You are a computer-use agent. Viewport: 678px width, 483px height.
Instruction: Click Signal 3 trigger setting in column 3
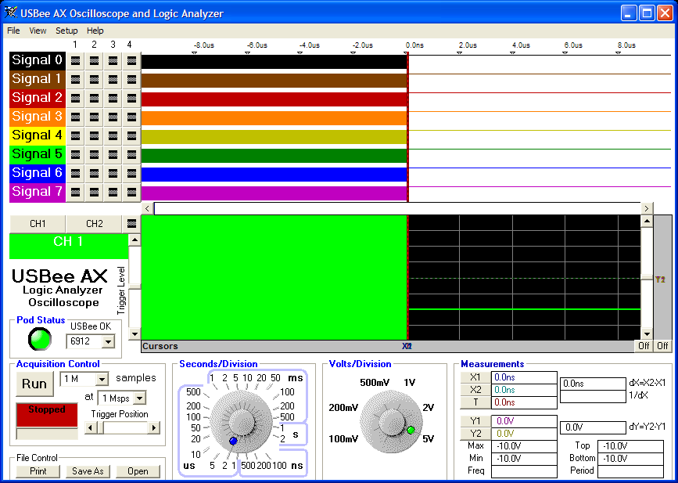click(x=113, y=117)
